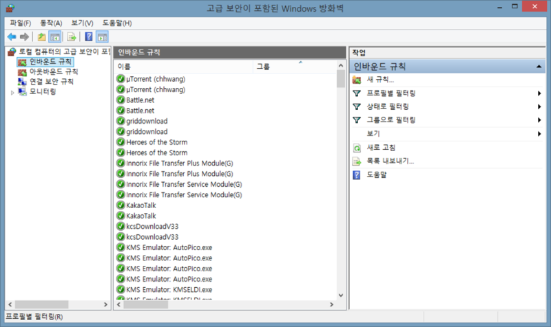Click the tree pane horizontal scroll right arrow
The image size is (551, 327).
[105, 304]
